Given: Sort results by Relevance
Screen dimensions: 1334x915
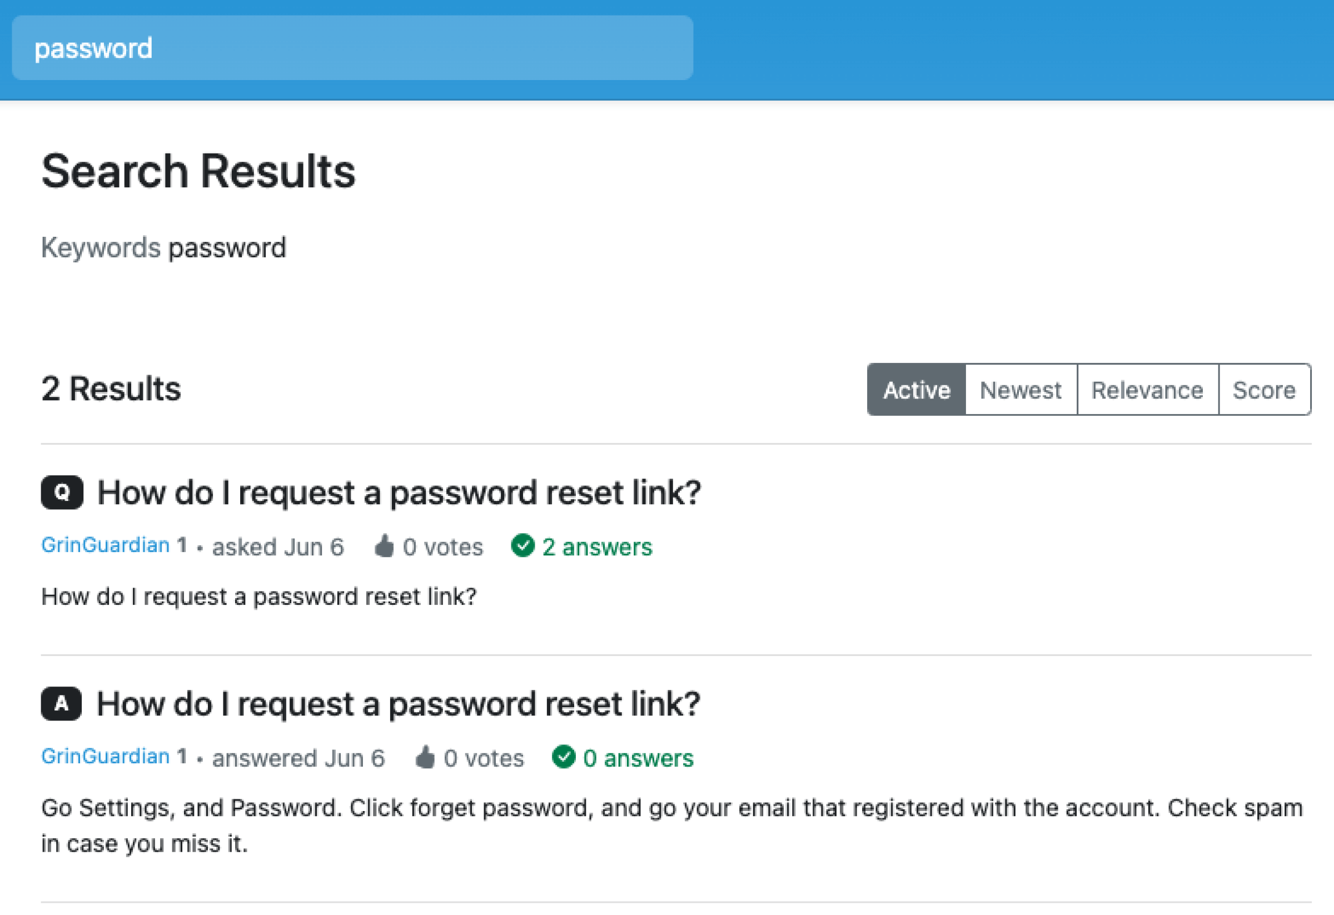Looking at the screenshot, I should click(1148, 390).
